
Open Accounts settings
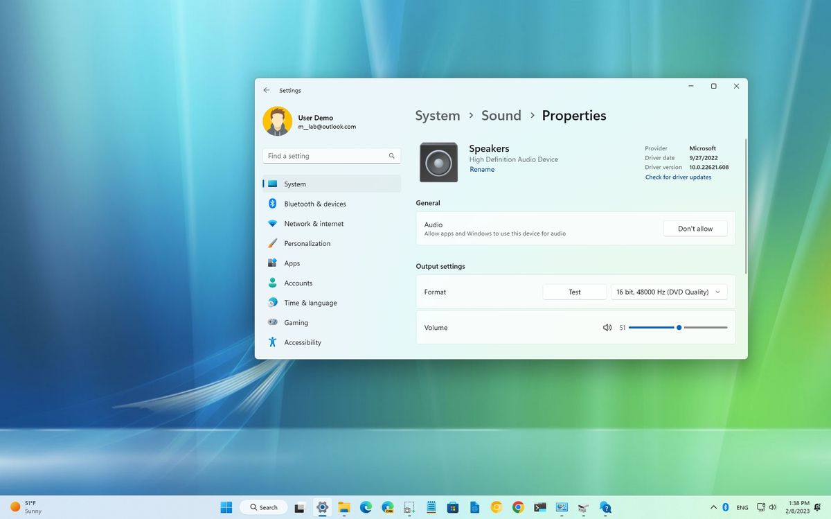[x=298, y=283]
